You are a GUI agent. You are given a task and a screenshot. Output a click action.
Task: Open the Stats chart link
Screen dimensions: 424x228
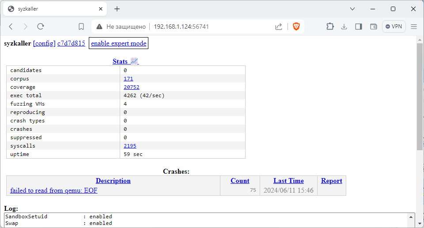[x=125, y=61]
